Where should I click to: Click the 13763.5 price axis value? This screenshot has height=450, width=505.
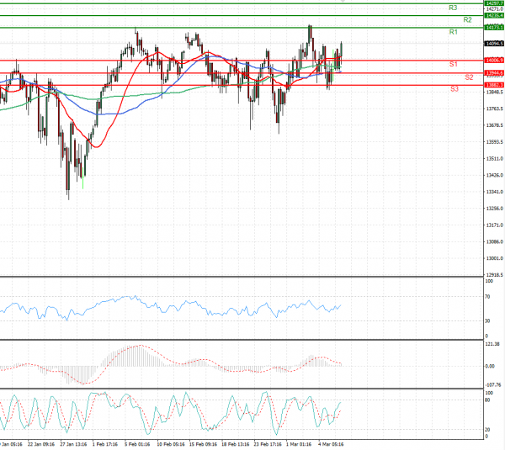click(x=494, y=109)
